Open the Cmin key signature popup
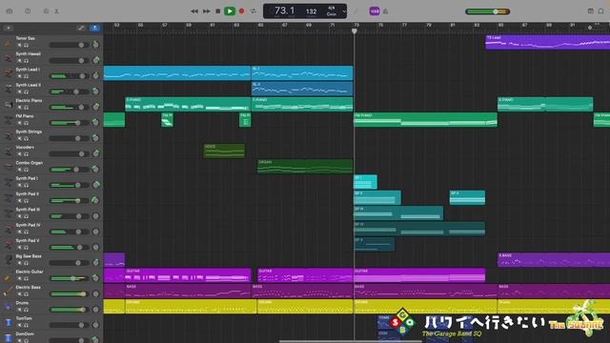The height and width of the screenshot is (343, 610). point(332,14)
